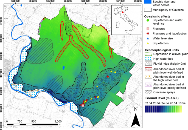Click the Municipality of Cavezzo label
The width and height of the screenshot is (188, 130).
point(168,10)
